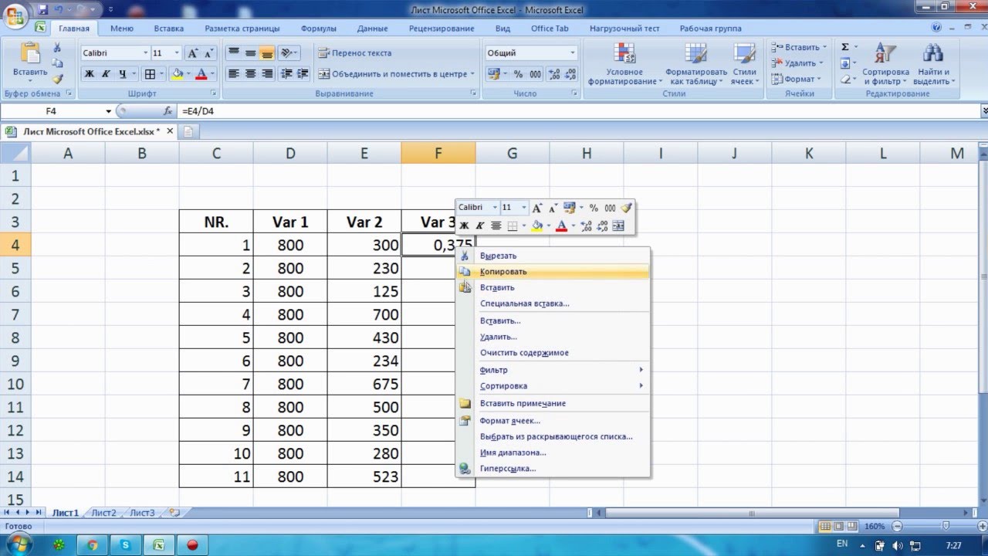Screen dimensions: 988x556
Task: Click the Copy icon in the ribbon clipboard group
Action: point(57,63)
